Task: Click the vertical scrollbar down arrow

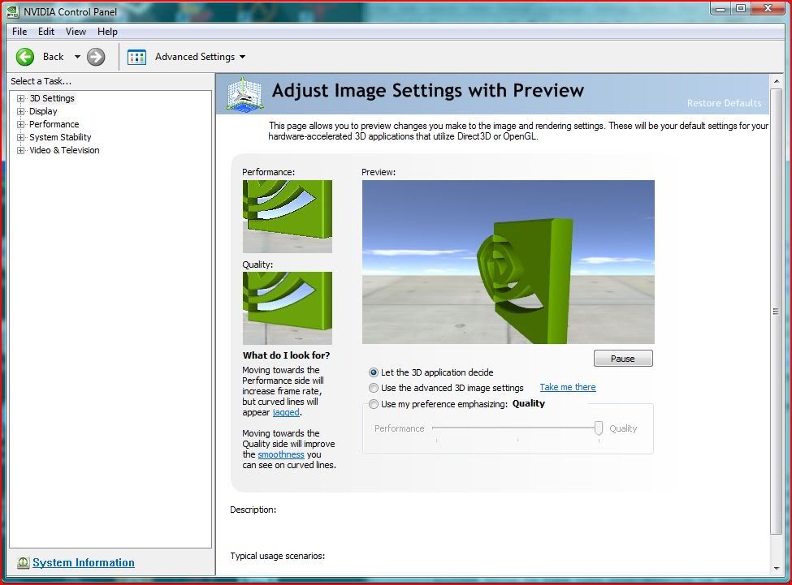Action: (777, 568)
